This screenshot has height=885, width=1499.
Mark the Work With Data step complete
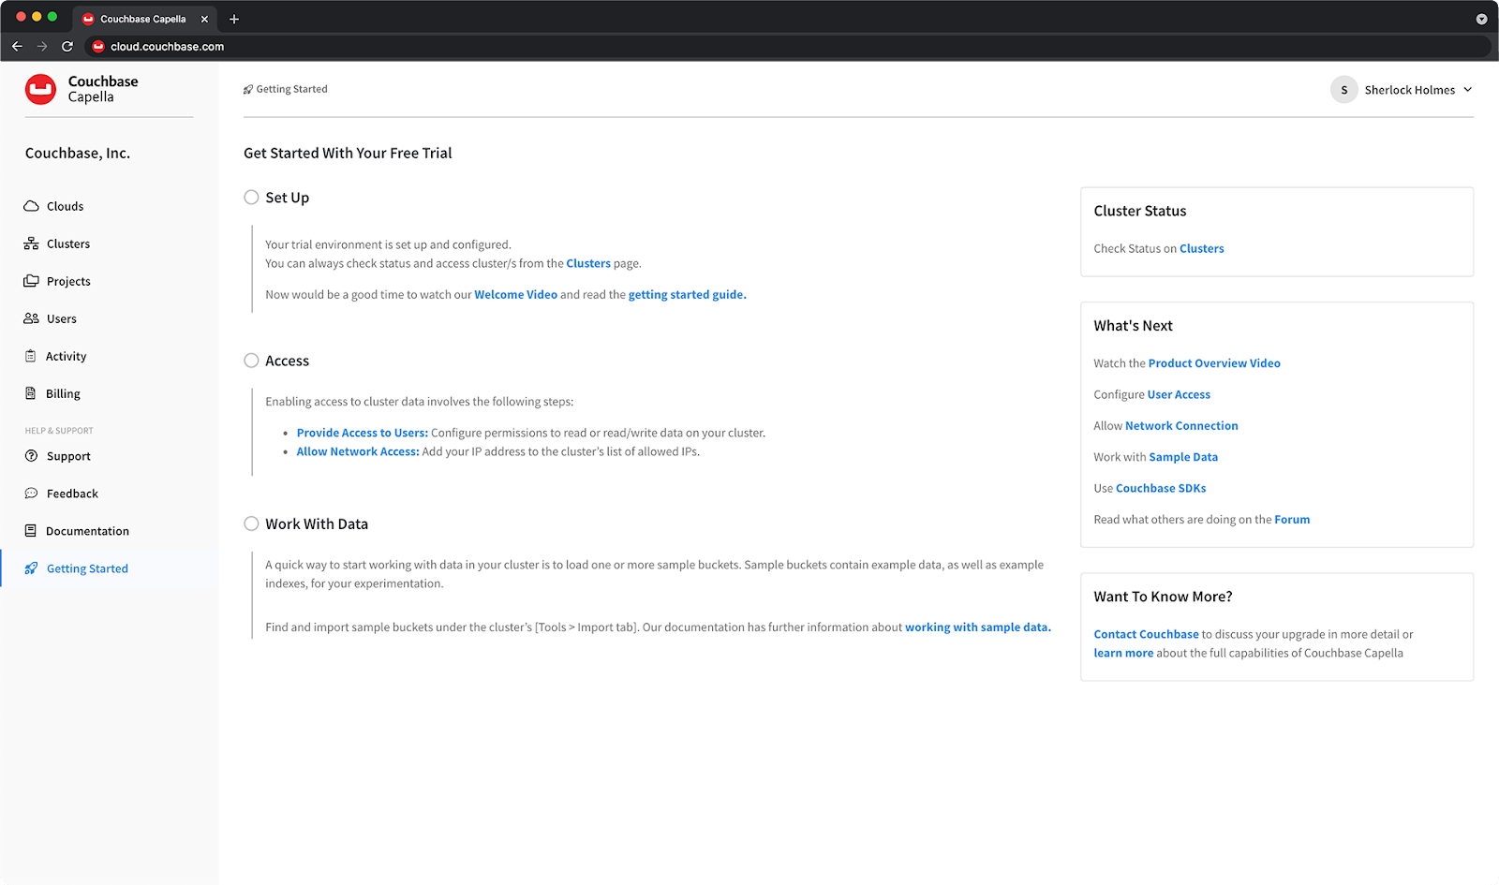251,524
